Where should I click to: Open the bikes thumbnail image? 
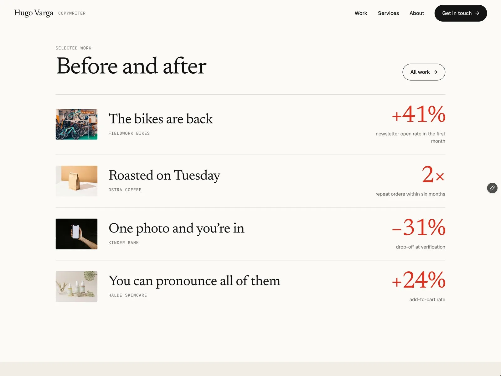coord(76,124)
